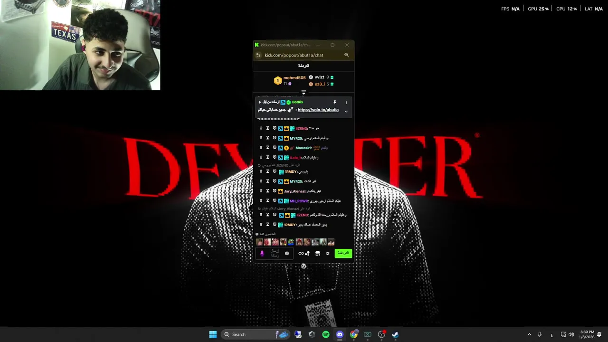This screenshot has width=608, height=342.
Task: Open the Kick shop icon
Action: 318,254
